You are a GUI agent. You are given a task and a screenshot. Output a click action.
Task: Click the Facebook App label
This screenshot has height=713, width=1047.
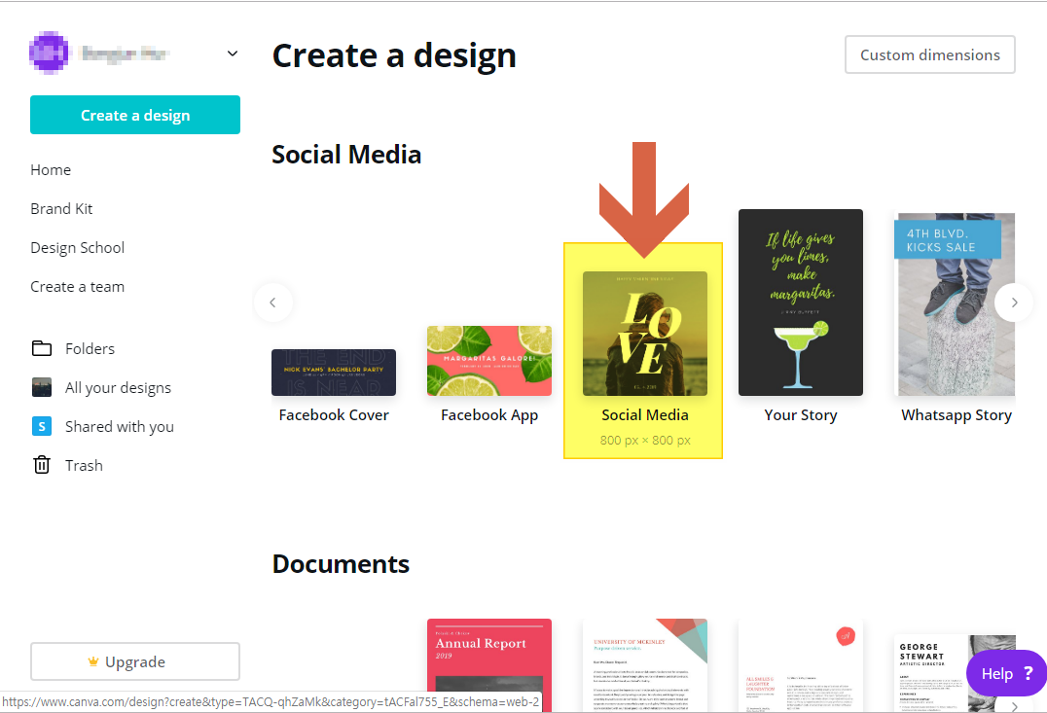point(489,415)
